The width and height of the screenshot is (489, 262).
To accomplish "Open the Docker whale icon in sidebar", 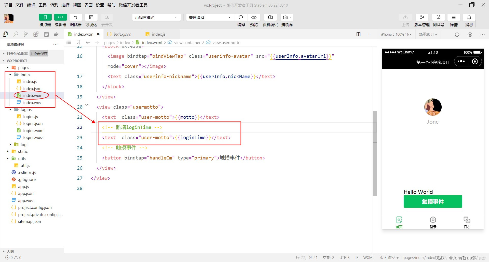I will (x=56, y=34).
